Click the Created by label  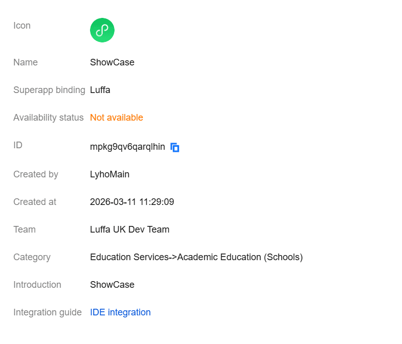36,174
